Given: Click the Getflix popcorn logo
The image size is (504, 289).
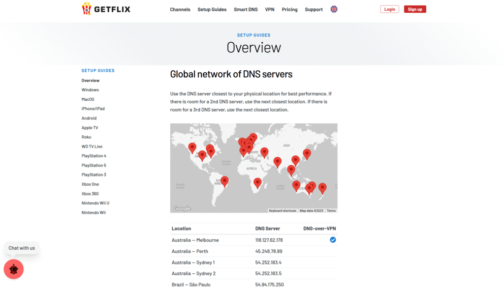Looking at the screenshot, I should 87,9.
